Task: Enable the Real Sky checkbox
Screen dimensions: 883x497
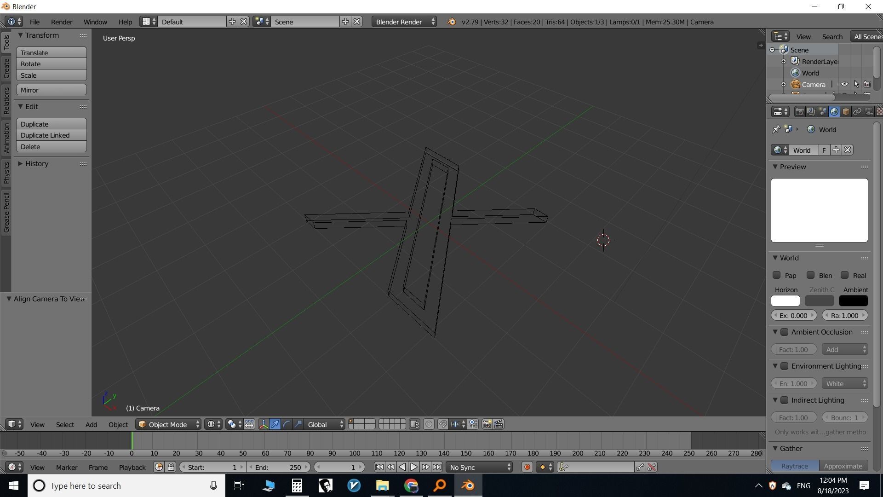Action: (x=845, y=275)
